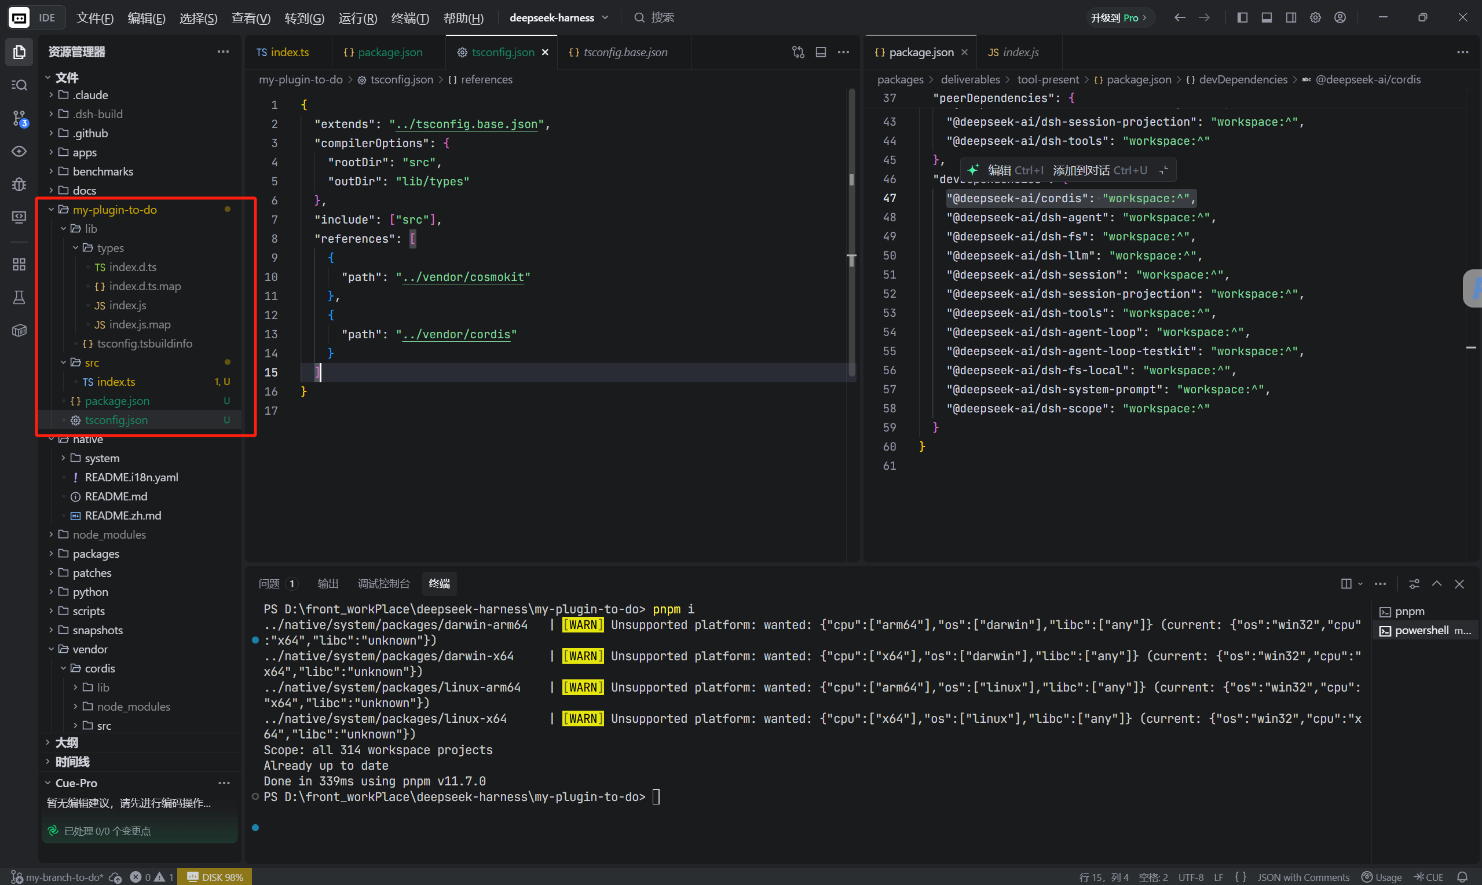Follow the ../vendor/cosmokit path link

pos(463,277)
